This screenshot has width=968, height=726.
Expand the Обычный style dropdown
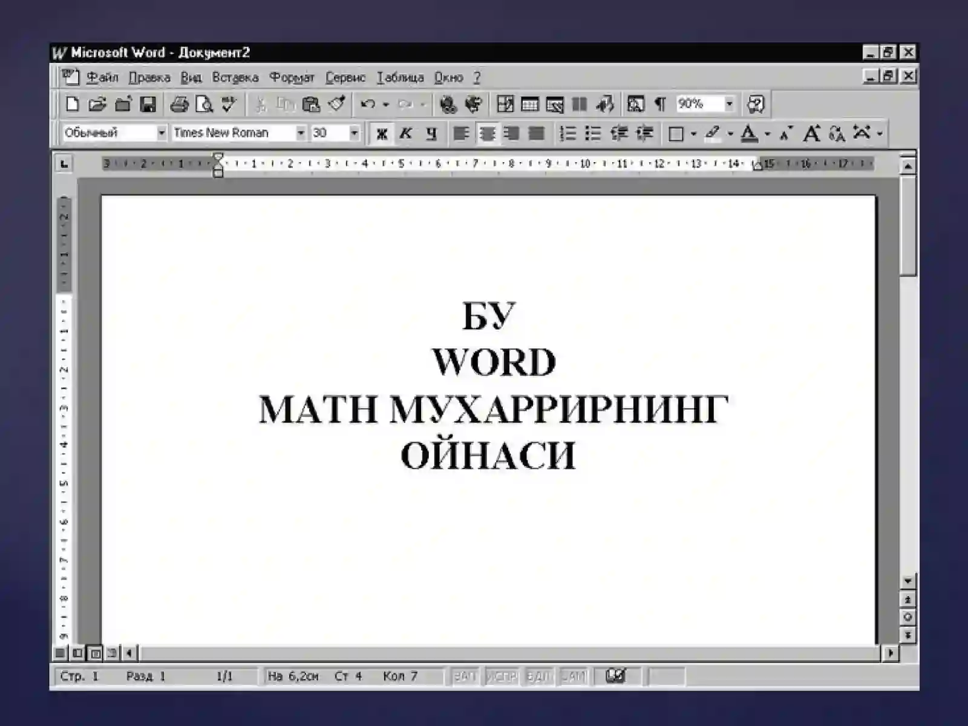click(161, 132)
